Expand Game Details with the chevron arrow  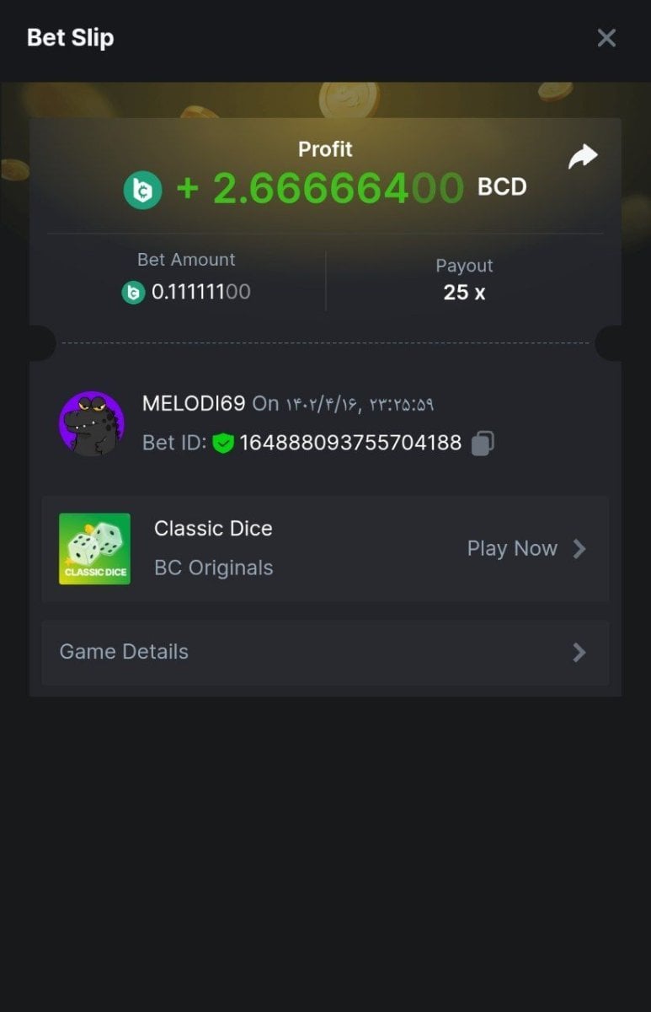(579, 652)
